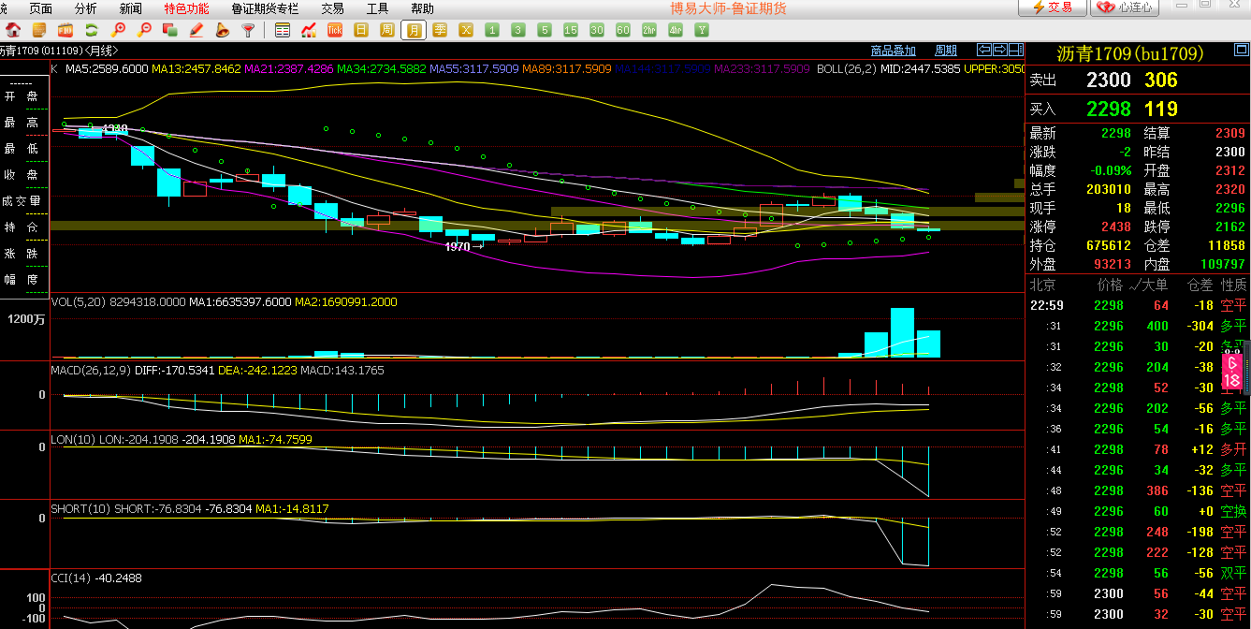Select the 3-minute period button
1251x629 pixels.
[518, 30]
